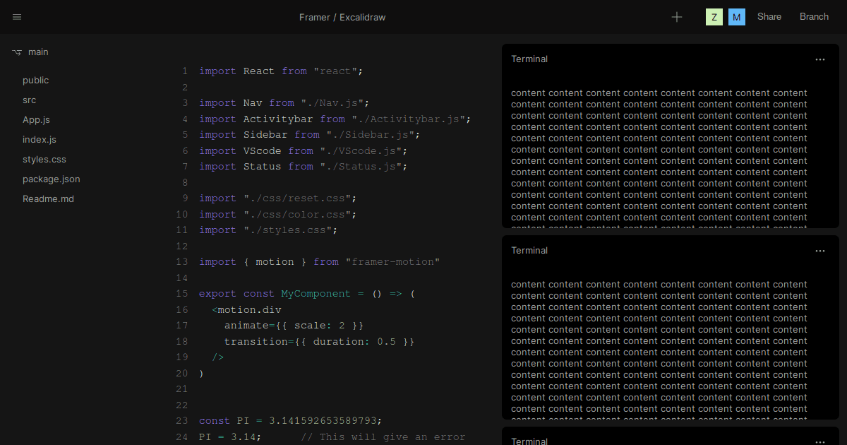Expand the src folder

29,100
